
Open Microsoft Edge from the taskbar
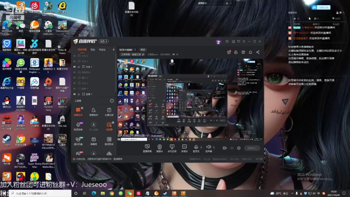pos(94,193)
